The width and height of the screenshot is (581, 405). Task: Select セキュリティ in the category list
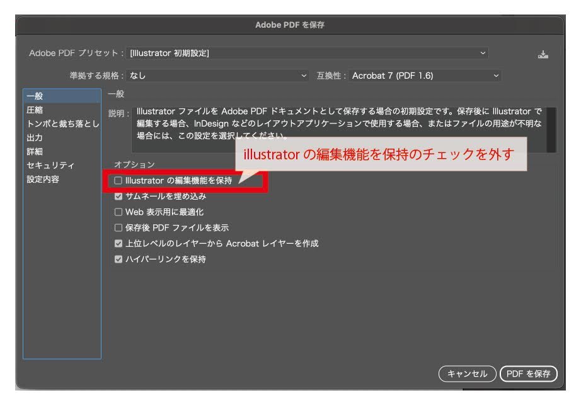tap(62, 165)
